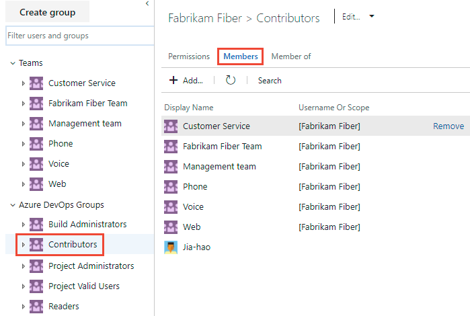
Task: Click the Customer Service team icon in the members list
Action: pyautogui.click(x=171, y=126)
